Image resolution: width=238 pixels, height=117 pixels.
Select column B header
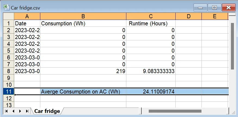coord(83,16)
